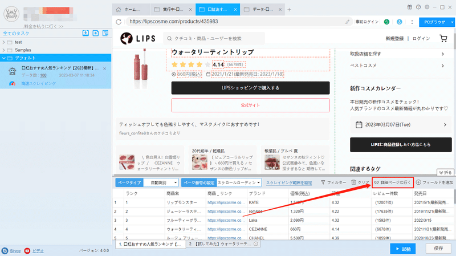Click ログイン link on LIPS page
The height and width of the screenshot is (256, 456).
pos(421,38)
